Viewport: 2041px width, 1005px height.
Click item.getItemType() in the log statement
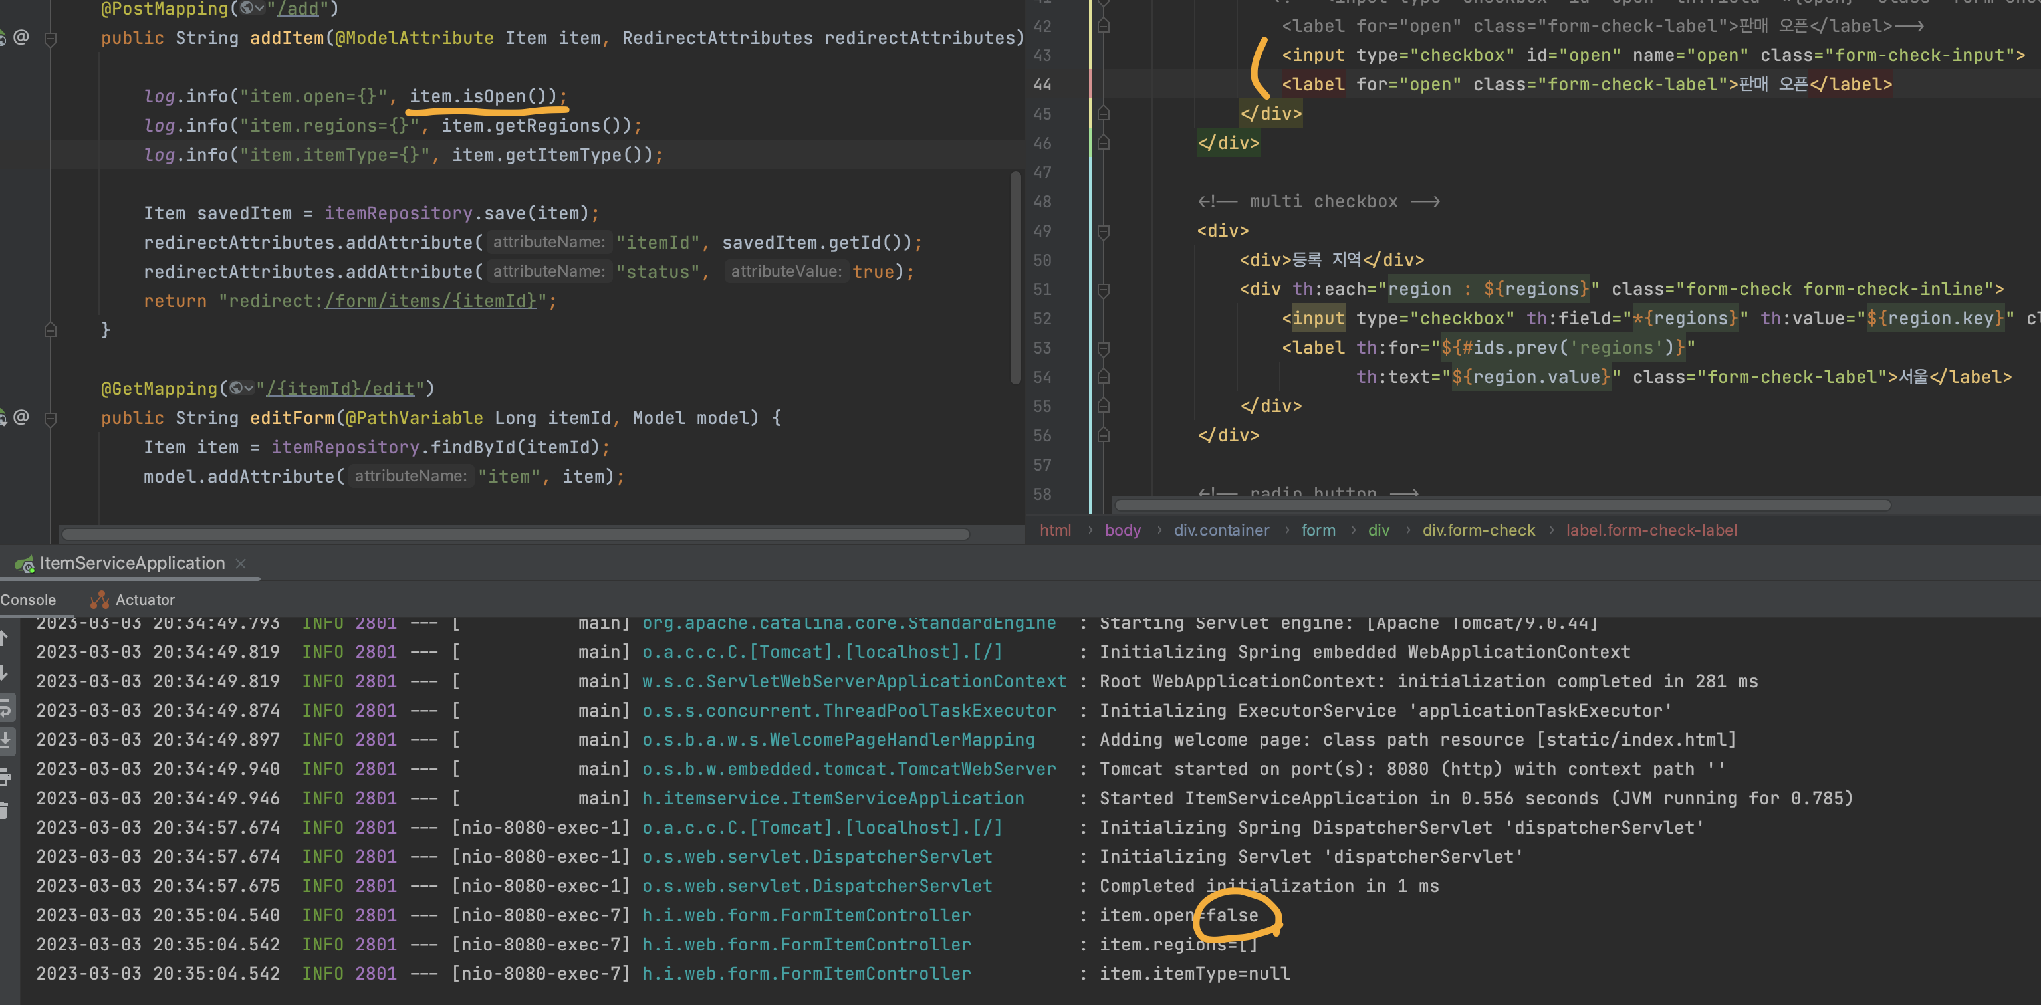click(x=552, y=154)
